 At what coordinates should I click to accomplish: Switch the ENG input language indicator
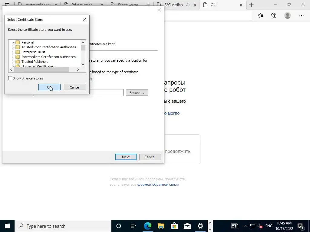click(x=269, y=226)
